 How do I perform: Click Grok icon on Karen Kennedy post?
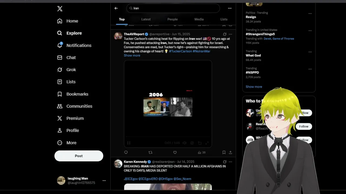tap(225, 162)
